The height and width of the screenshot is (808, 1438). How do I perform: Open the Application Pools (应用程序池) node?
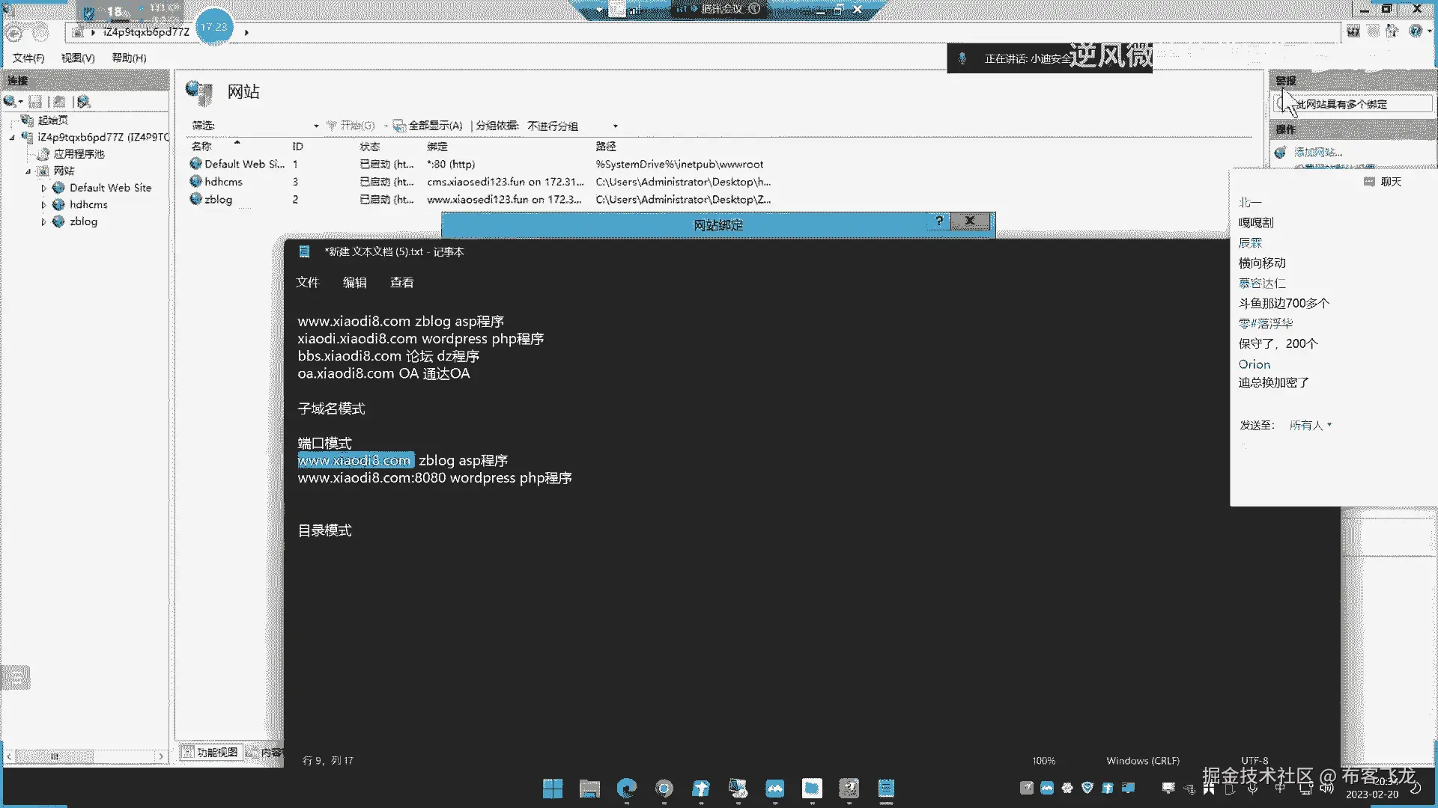point(78,153)
